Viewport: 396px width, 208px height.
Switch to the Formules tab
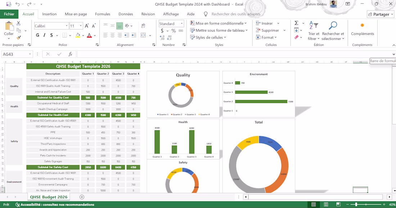[103, 14]
